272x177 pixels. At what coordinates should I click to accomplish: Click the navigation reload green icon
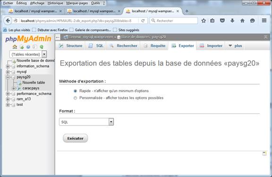click(x=42, y=47)
